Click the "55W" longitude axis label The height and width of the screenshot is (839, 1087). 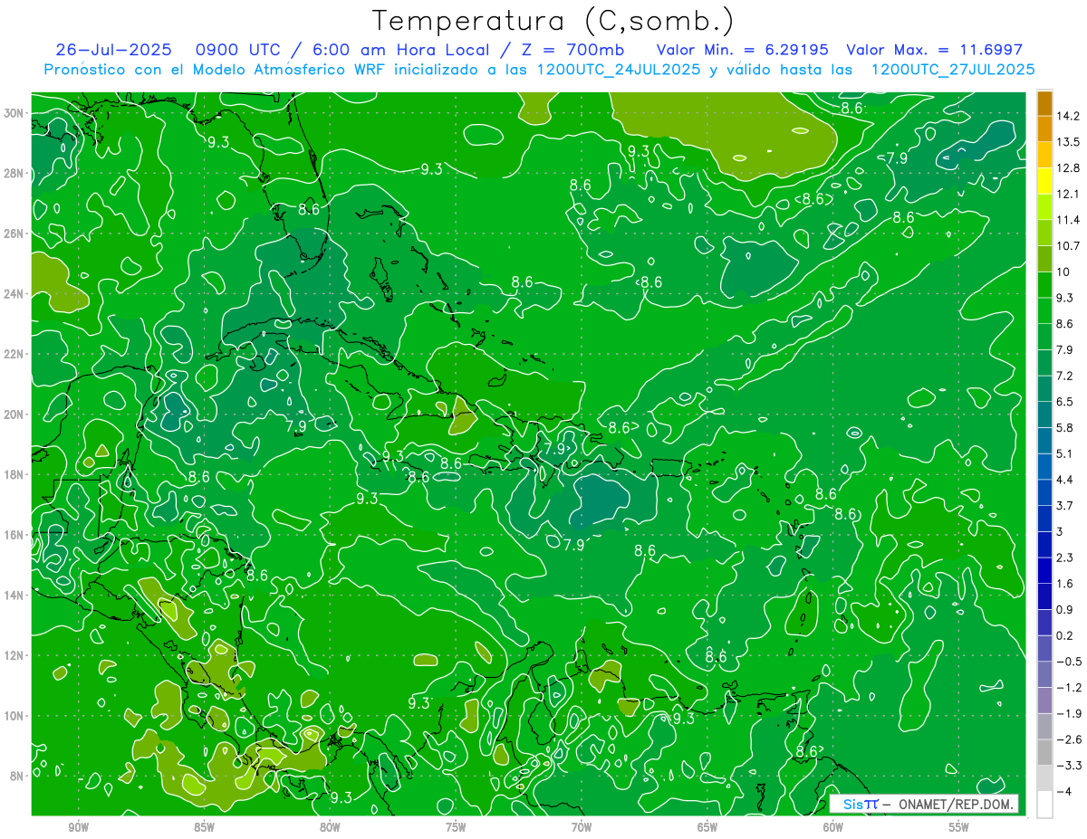(x=959, y=828)
